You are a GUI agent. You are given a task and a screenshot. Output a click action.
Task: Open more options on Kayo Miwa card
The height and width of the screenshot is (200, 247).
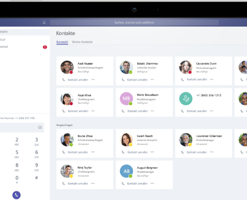(x=93, y=111)
